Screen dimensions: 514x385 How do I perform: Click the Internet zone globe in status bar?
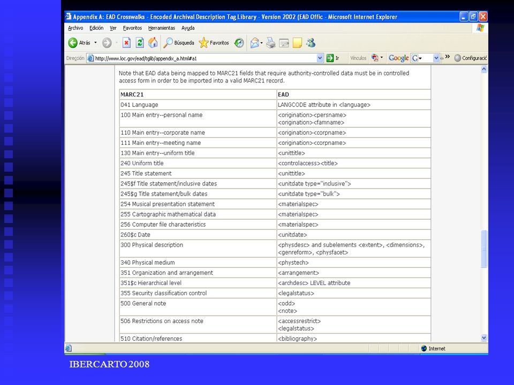pyautogui.click(x=424, y=348)
